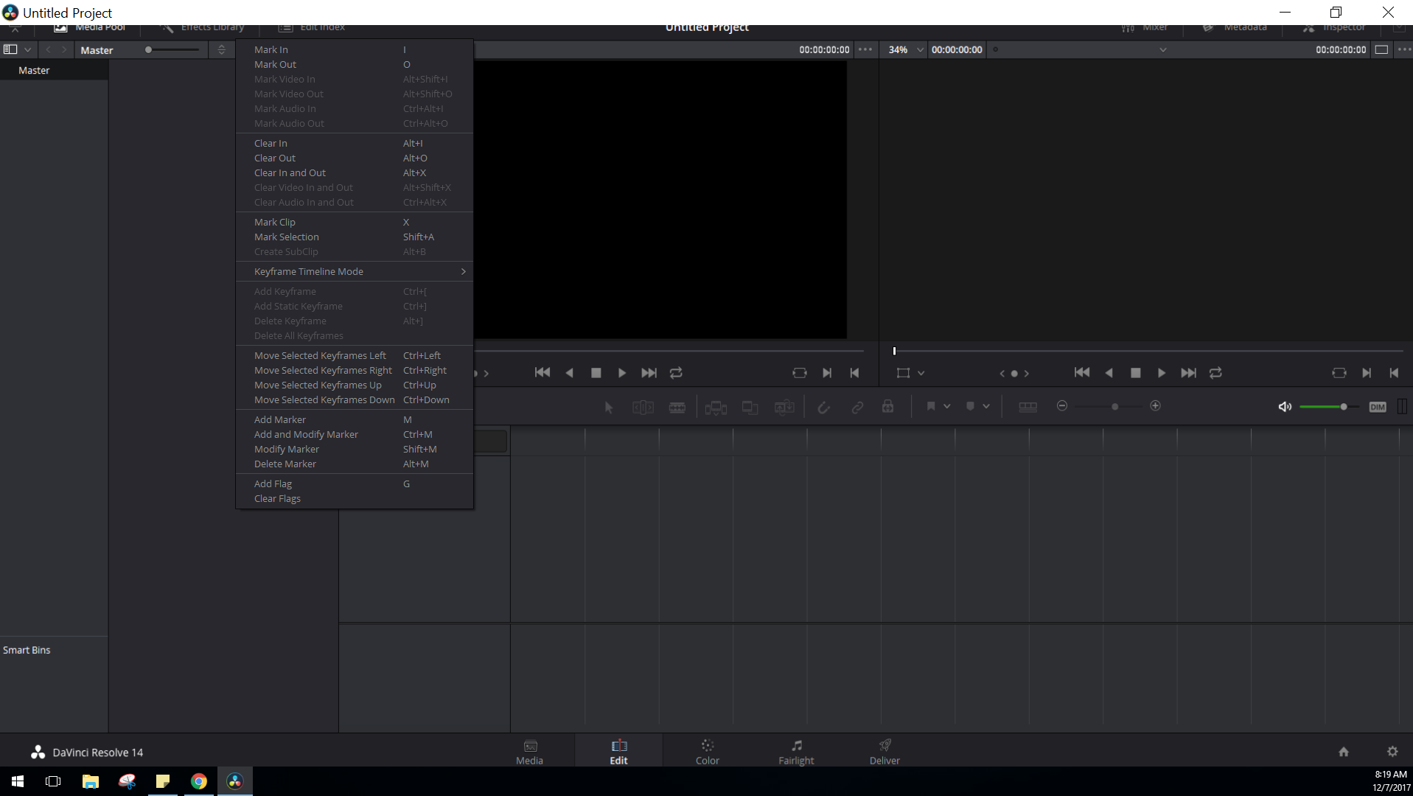
Task: Stop playback in the source viewer
Action: pos(596,373)
